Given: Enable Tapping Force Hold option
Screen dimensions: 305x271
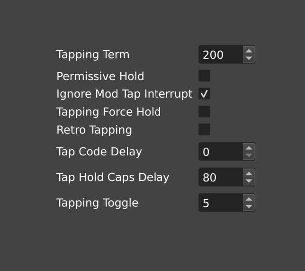Looking at the screenshot, I should tap(204, 112).
